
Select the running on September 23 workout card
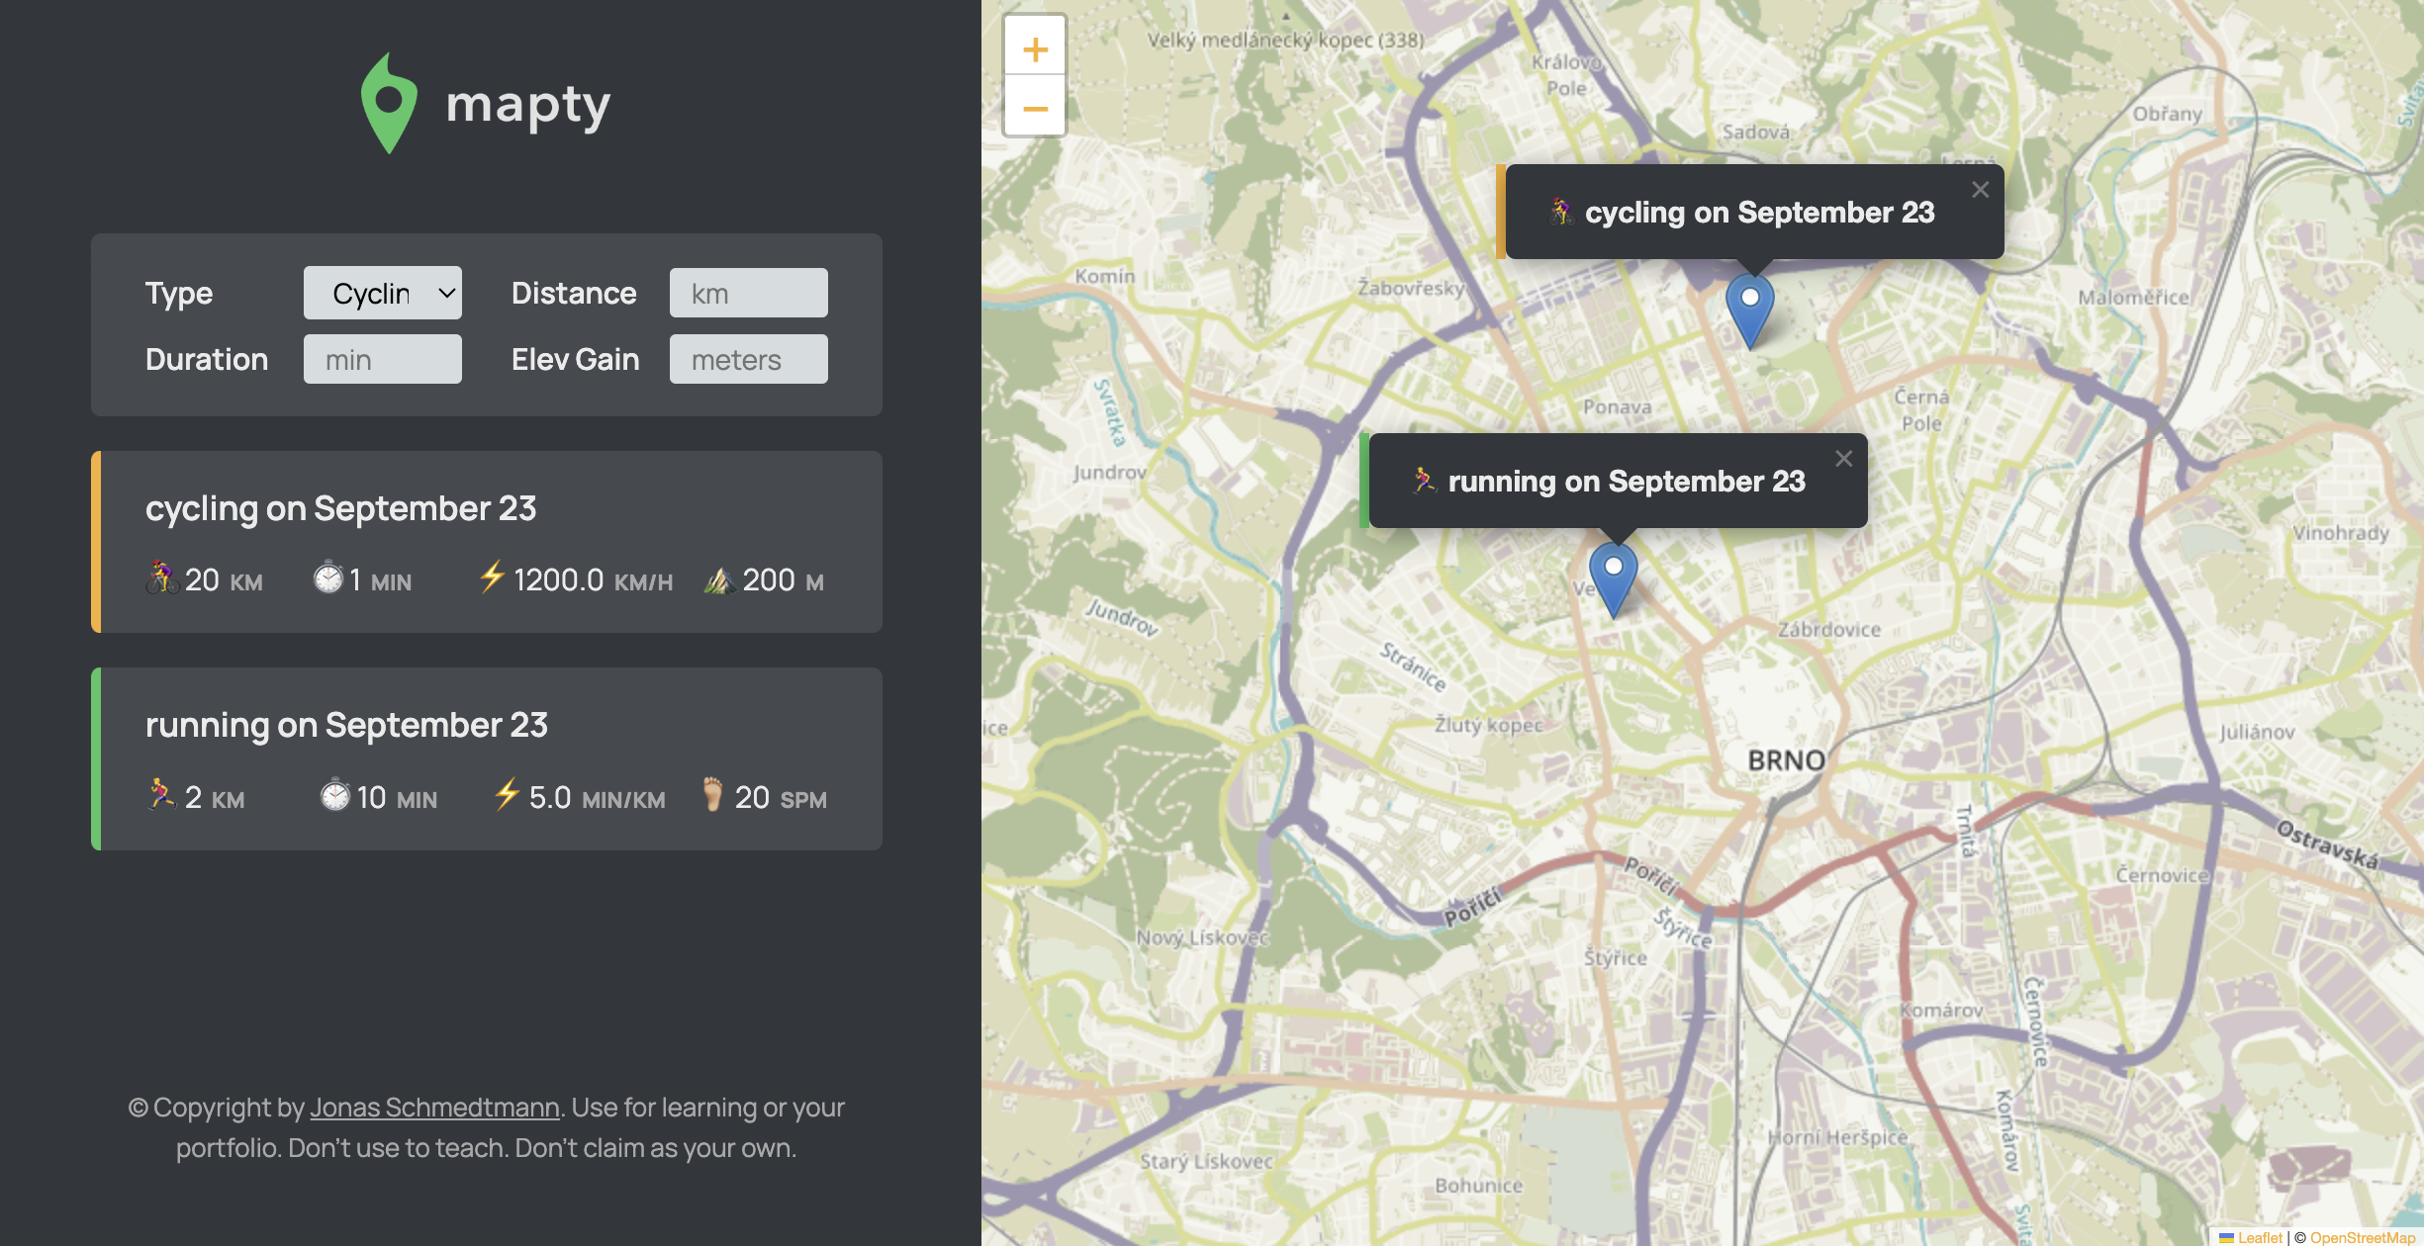[487, 758]
